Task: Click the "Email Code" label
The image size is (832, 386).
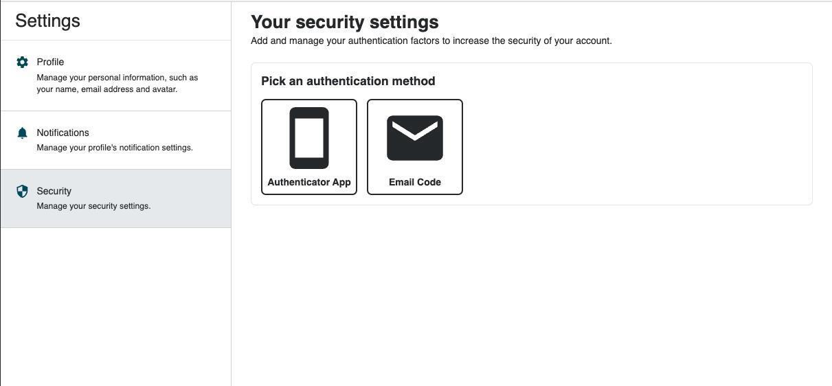Action: [415, 182]
